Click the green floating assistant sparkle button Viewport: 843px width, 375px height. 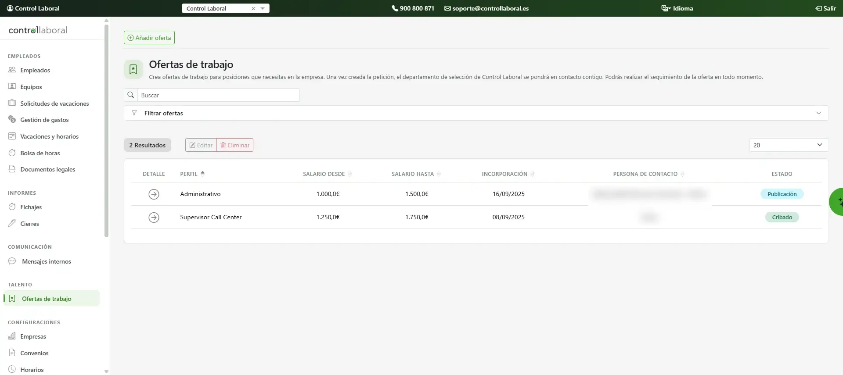click(x=836, y=202)
